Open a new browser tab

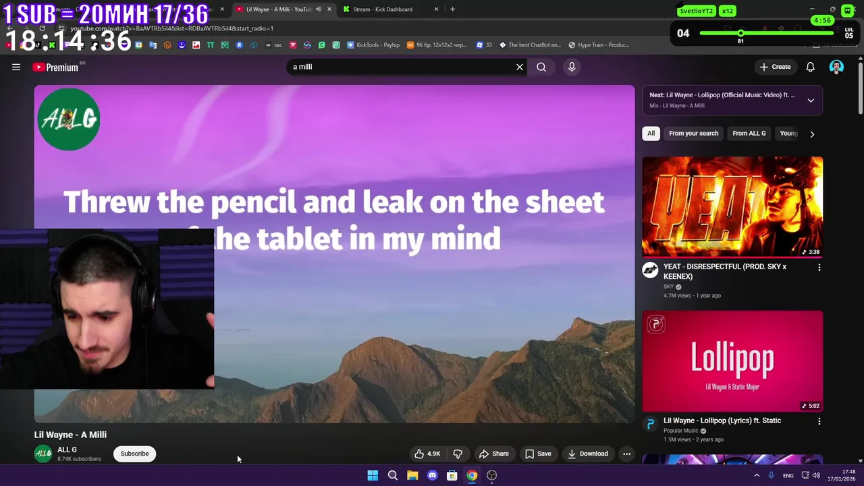pos(452,9)
